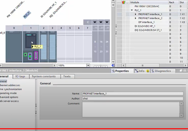Image resolution: width=188 pixels, height=131 pixels.
Task: Open the zoom level 100% dropdown
Action: [x=88, y=65]
